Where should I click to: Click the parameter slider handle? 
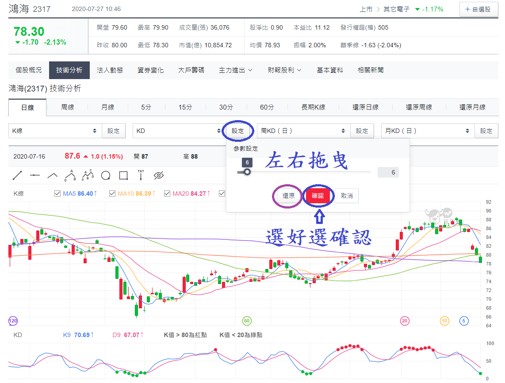pos(247,172)
